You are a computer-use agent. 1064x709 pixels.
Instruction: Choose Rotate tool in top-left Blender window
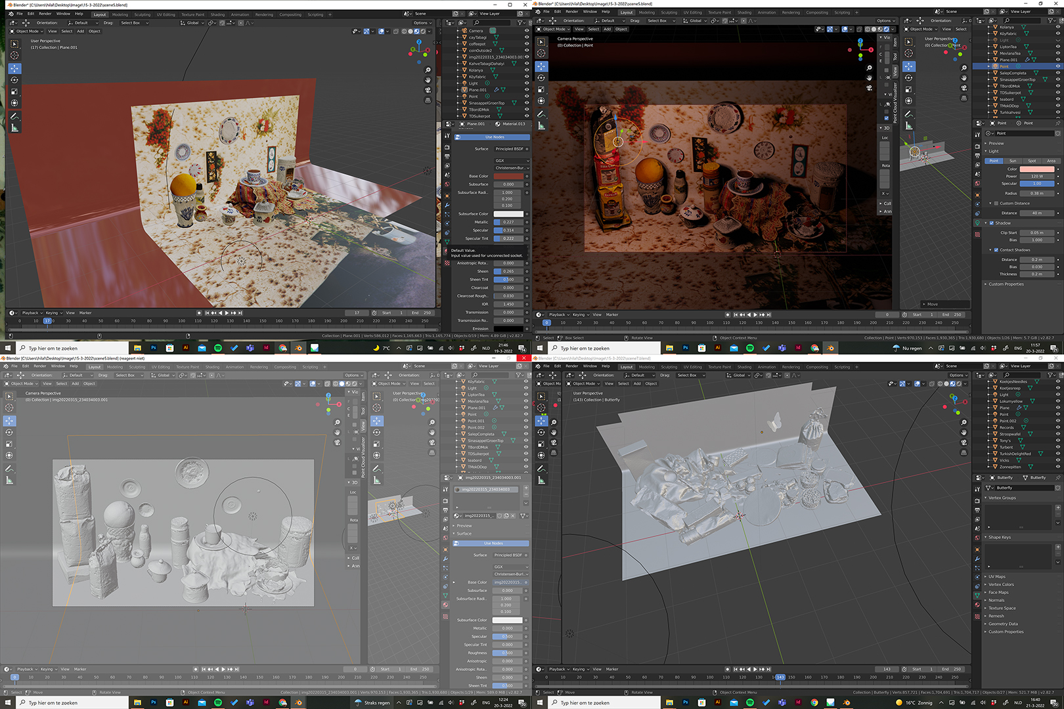(x=14, y=80)
